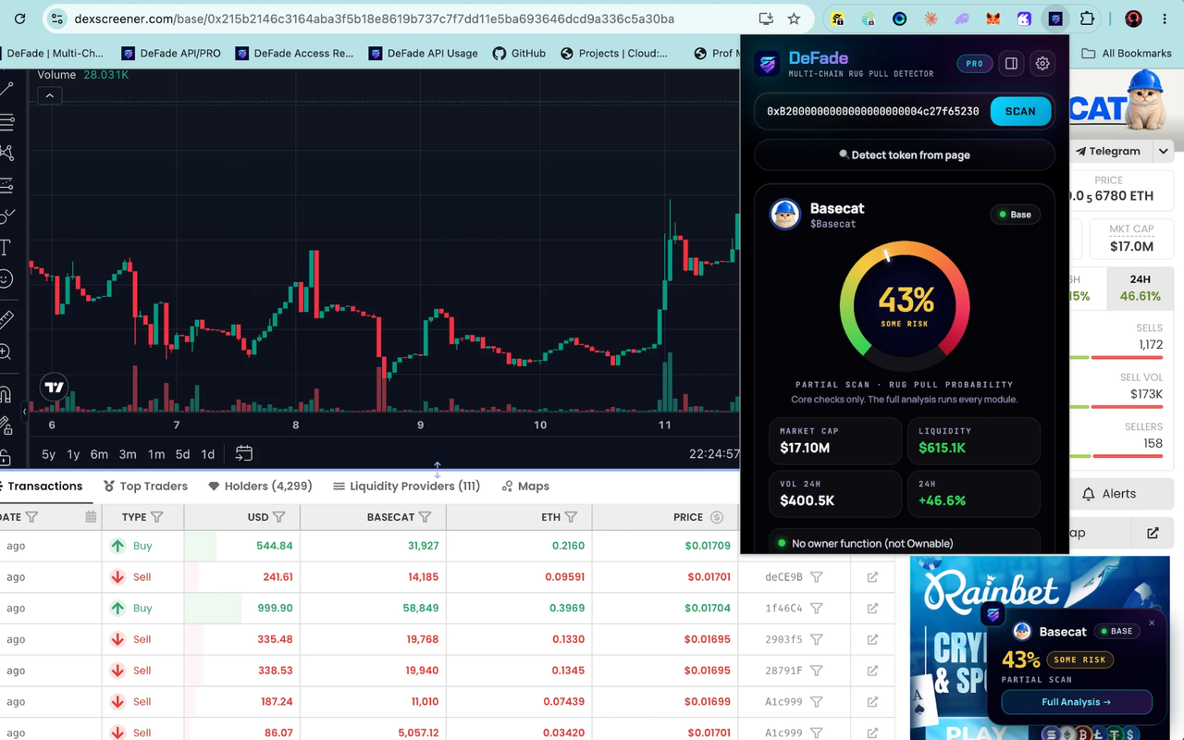Open the GitHub bookmark

tap(519, 54)
